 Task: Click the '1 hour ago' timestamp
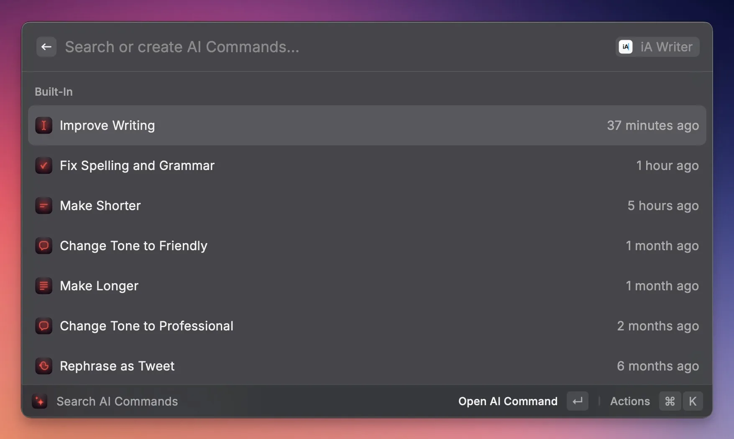tap(667, 165)
